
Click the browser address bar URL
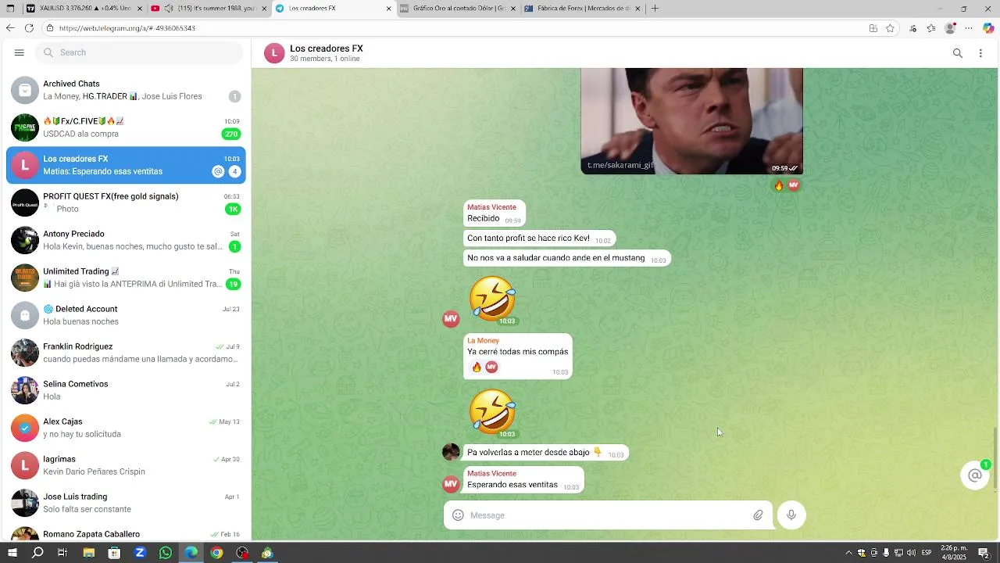click(x=127, y=28)
